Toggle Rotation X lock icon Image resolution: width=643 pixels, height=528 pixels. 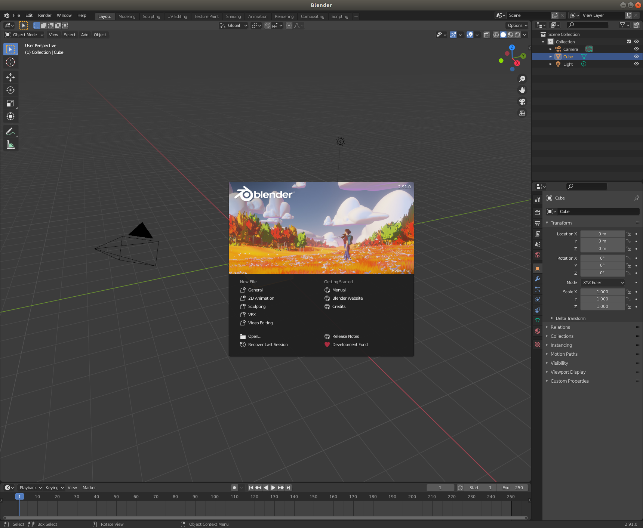[629, 258]
